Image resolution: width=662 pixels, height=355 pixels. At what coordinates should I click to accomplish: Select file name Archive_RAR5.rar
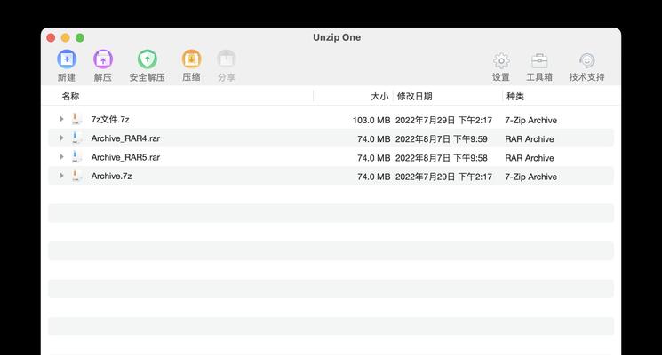click(x=125, y=157)
